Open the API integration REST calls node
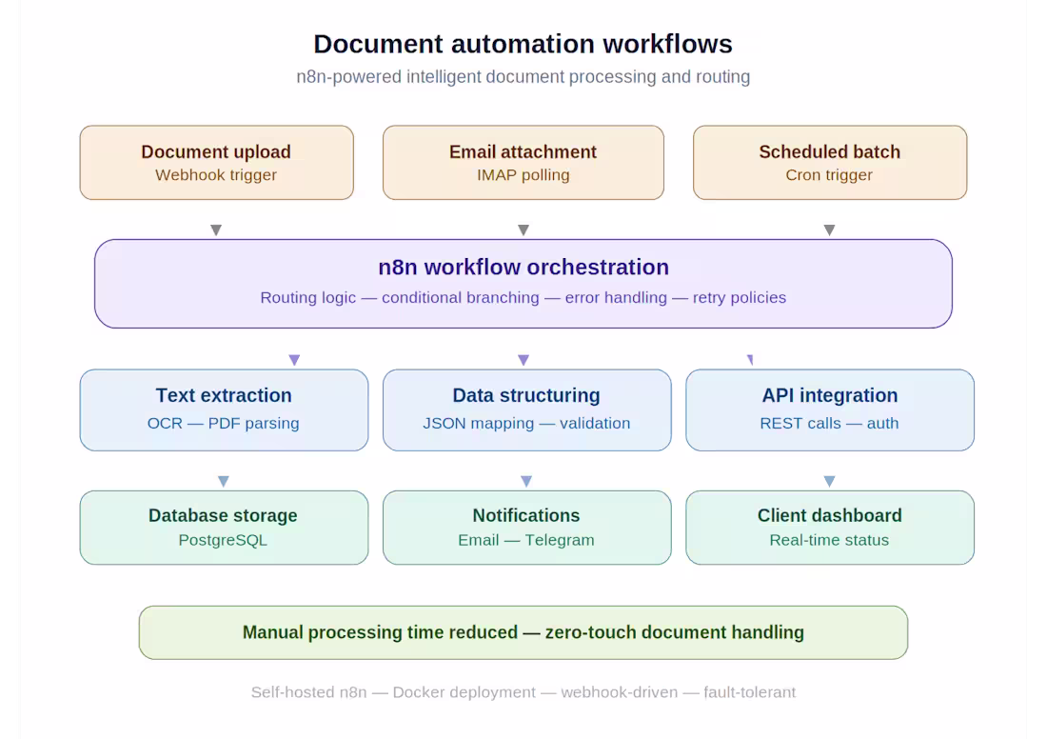 829,409
